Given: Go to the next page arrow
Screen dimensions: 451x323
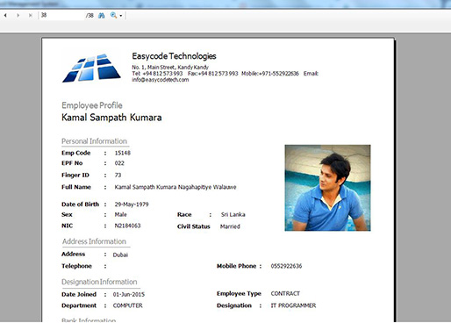Looking at the screenshot, I should click(x=18, y=15).
